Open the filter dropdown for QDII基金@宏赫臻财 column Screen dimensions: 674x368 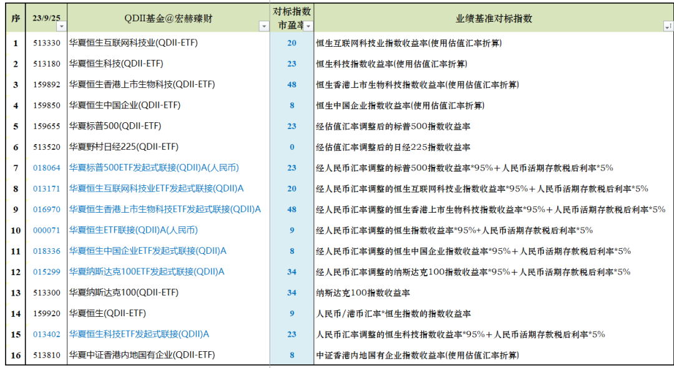[264, 27]
